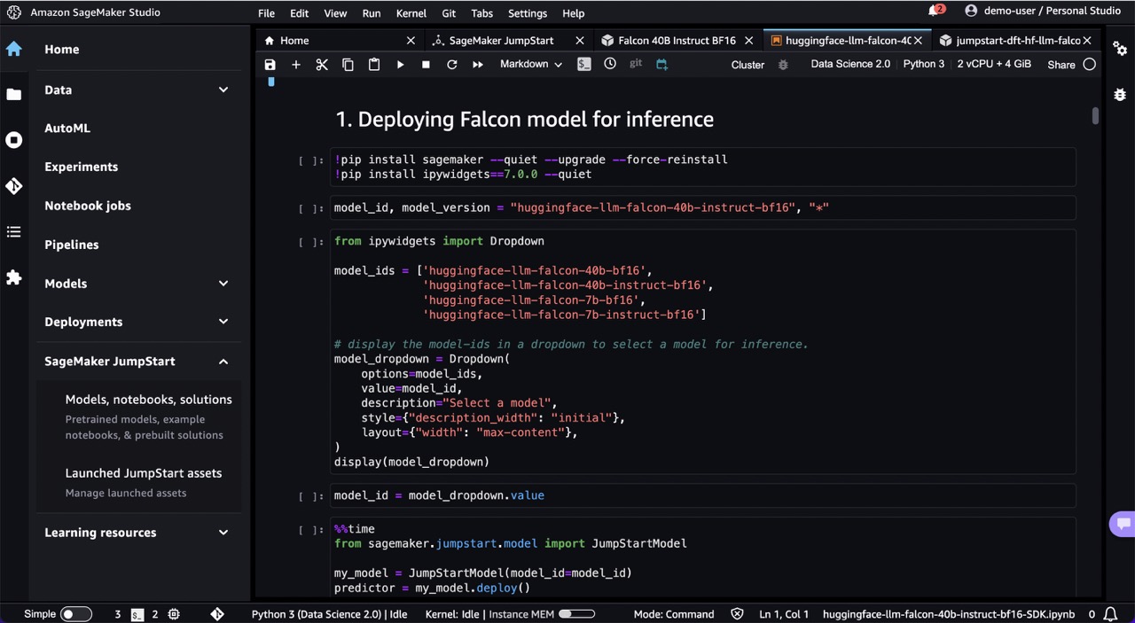The width and height of the screenshot is (1135, 623).
Task: Cut the selected cell with the scissors icon
Action: 322,65
